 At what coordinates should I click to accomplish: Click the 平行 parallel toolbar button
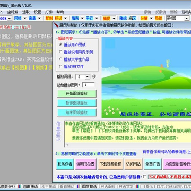click(90, 18)
